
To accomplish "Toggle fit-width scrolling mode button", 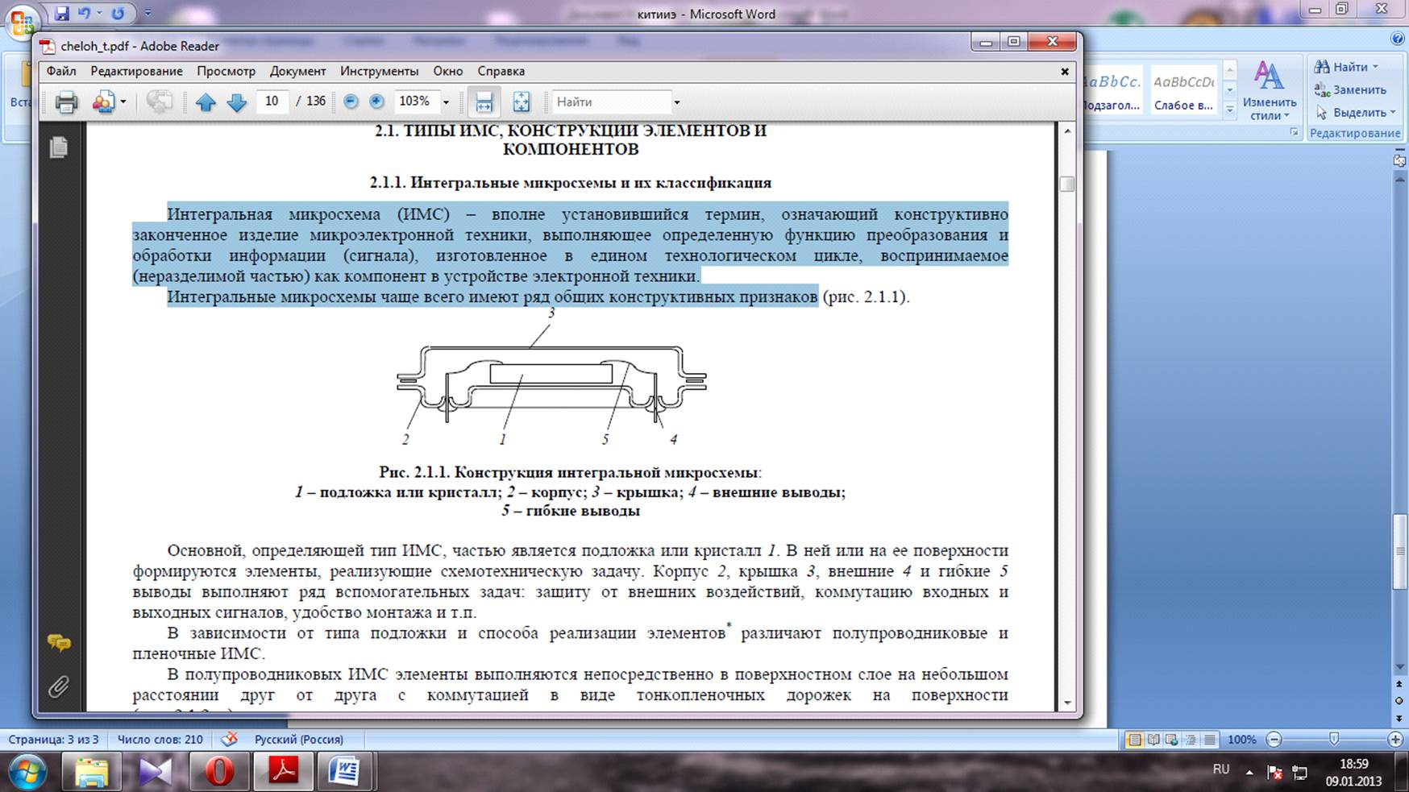I will (x=484, y=102).
